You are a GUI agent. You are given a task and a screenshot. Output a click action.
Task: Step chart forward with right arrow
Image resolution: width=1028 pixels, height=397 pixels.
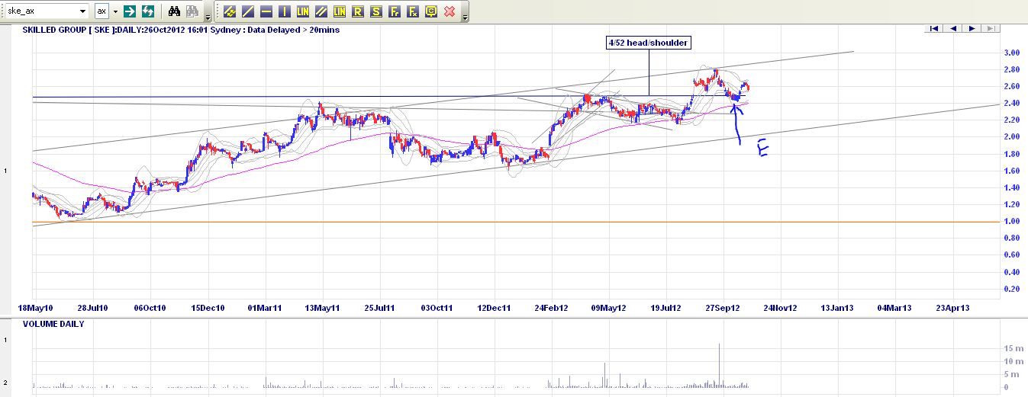coord(972,28)
